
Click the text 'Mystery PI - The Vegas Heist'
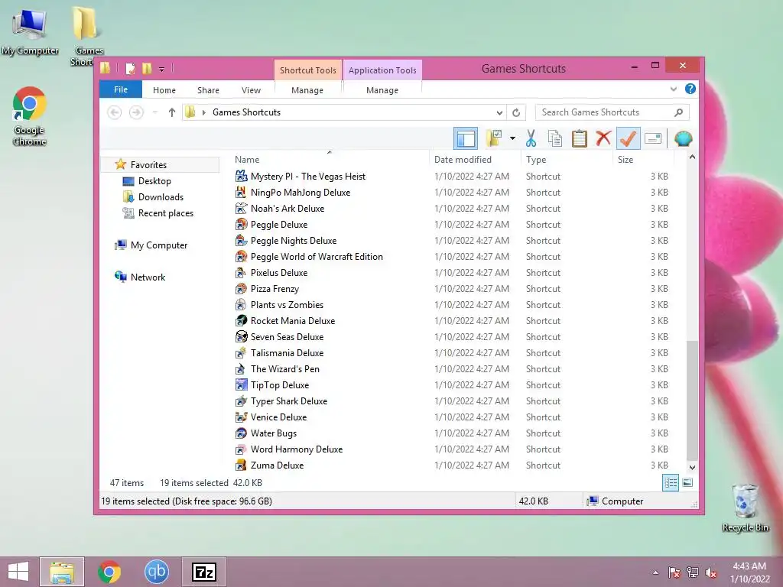point(308,177)
